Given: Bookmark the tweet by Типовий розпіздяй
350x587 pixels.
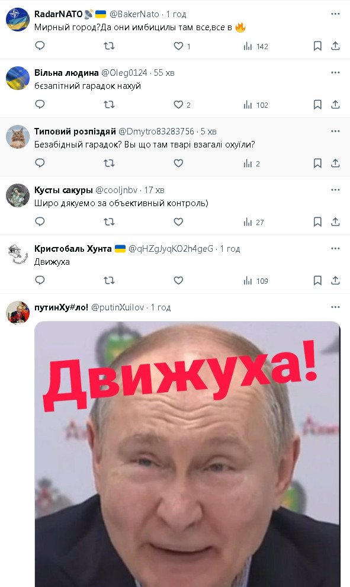Looking at the screenshot, I should pos(317,163).
